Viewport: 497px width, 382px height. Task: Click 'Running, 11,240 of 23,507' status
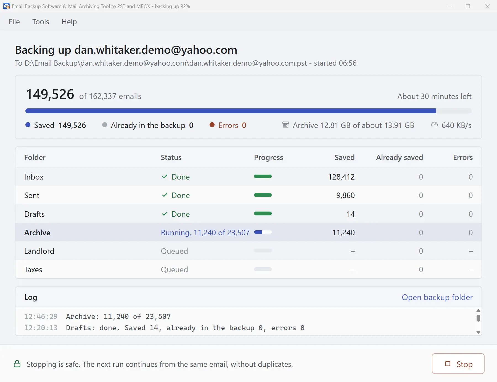pos(205,233)
